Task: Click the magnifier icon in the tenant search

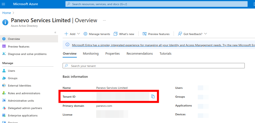Action: (x=66, y=66)
